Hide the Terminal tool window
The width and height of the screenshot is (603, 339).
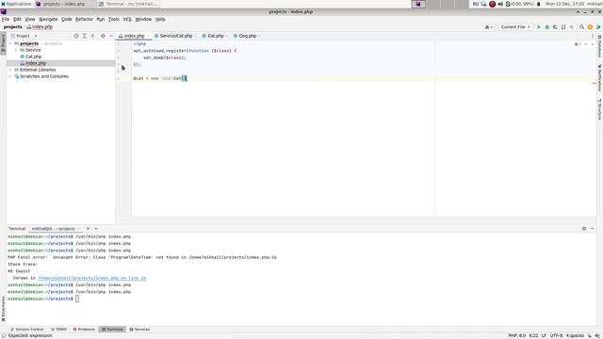click(x=593, y=228)
